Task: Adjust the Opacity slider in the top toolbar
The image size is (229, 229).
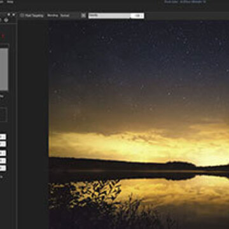Action: tap(116, 16)
